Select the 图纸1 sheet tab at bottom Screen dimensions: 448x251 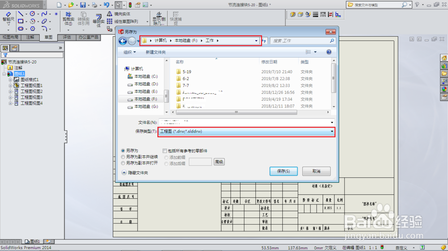[32, 242]
